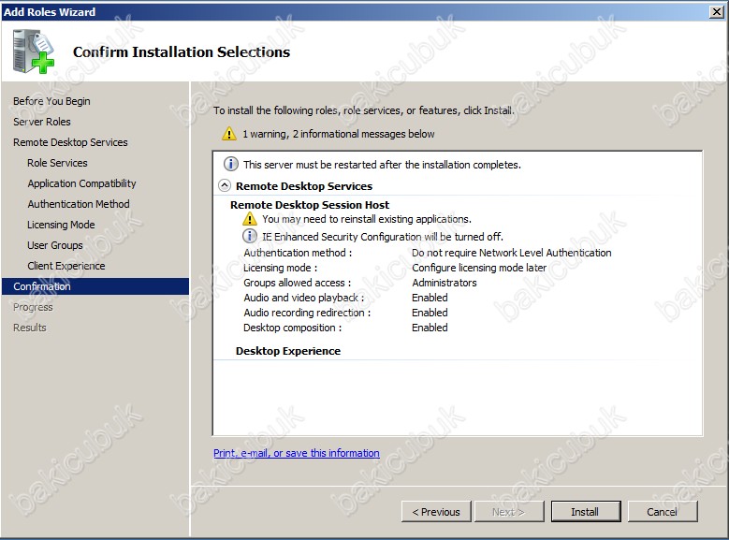Cancel the wizard
Image resolution: width=729 pixels, height=540 pixels.
[662, 512]
